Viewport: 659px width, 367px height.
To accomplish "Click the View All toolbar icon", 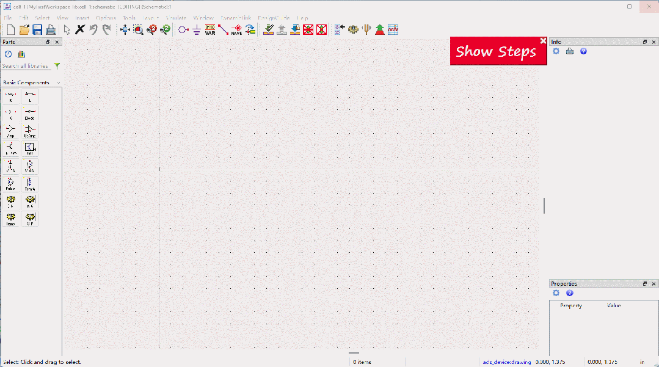I will coord(125,29).
